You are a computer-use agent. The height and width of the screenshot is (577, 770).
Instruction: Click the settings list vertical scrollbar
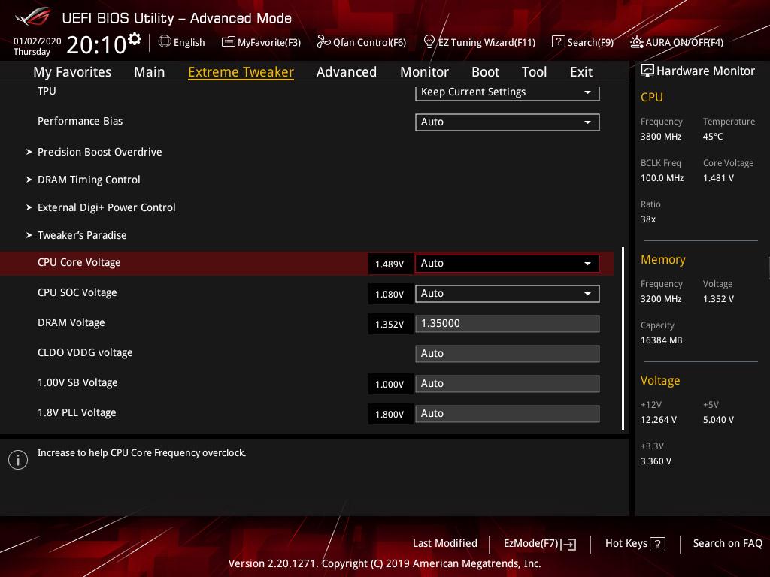tap(623, 339)
